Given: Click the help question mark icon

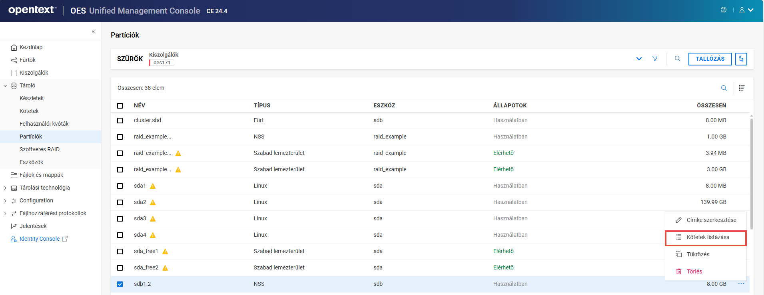Looking at the screenshot, I should [x=723, y=10].
